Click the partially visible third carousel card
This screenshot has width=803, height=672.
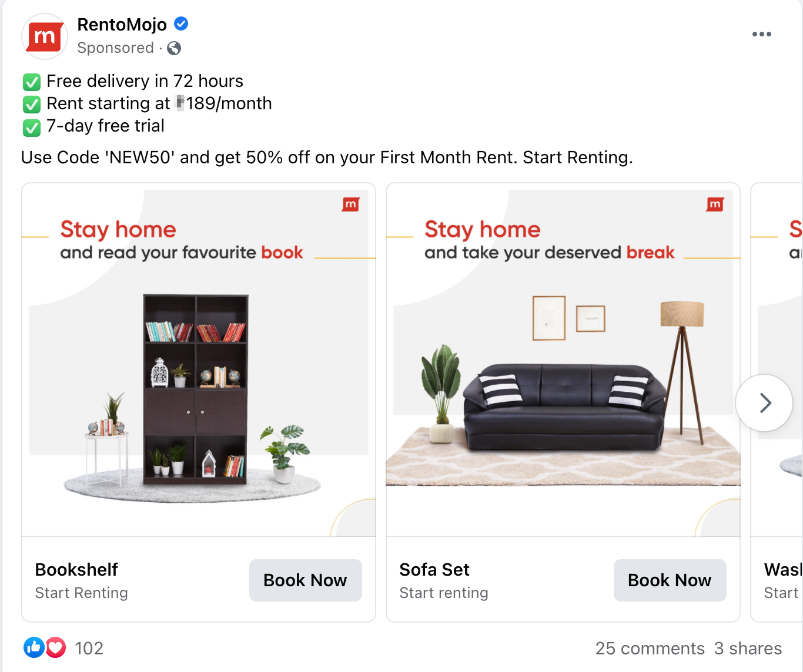[777, 402]
